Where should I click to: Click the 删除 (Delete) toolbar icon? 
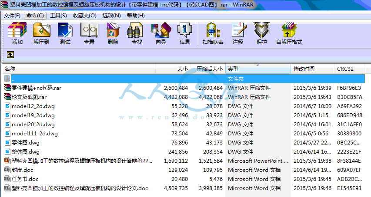coord(113,30)
